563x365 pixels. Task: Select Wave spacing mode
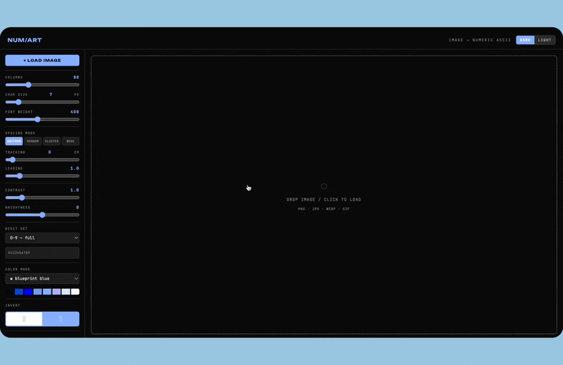(x=70, y=141)
